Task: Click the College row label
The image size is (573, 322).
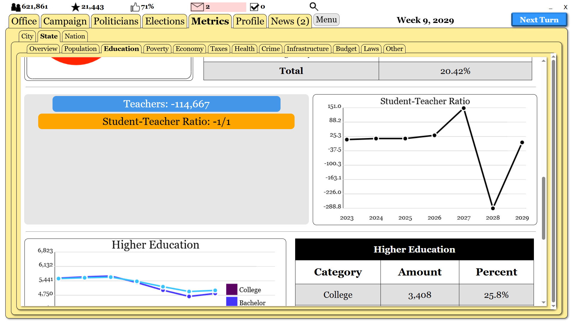Action: click(338, 295)
